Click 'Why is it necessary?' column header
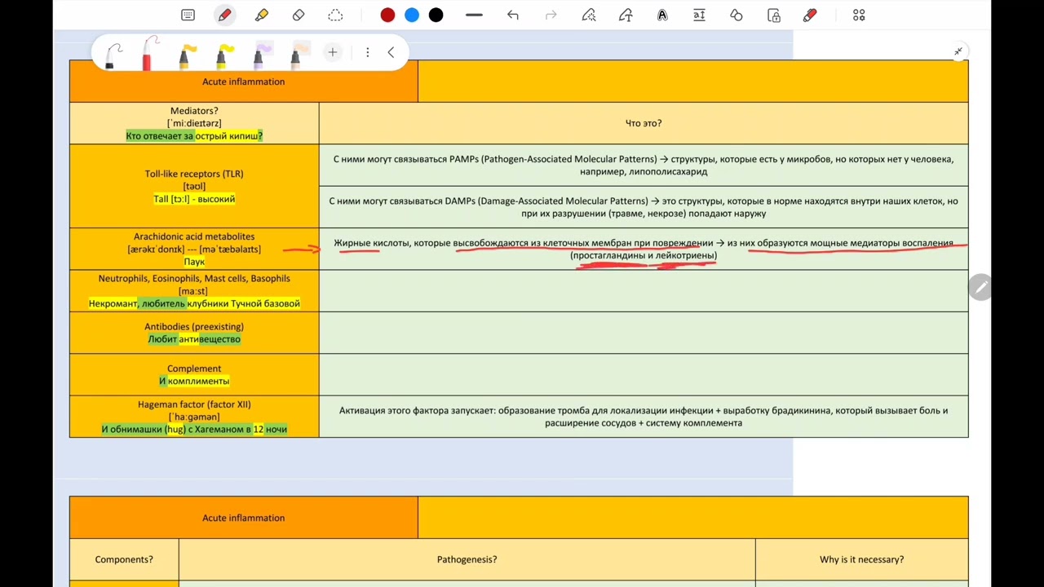Screen dimensions: 1044x587 coord(862,559)
